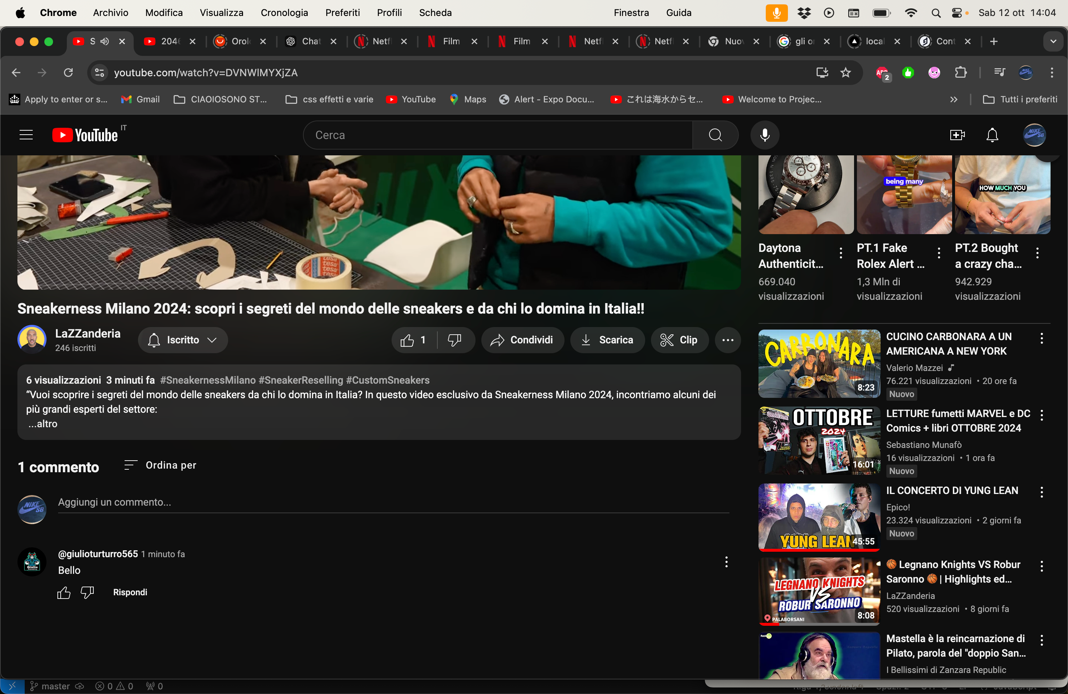Image resolution: width=1068 pixels, height=694 pixels.
Task: Click the Aggiungi un commento field
Action: pyautogui.click(x=393, y=503)
